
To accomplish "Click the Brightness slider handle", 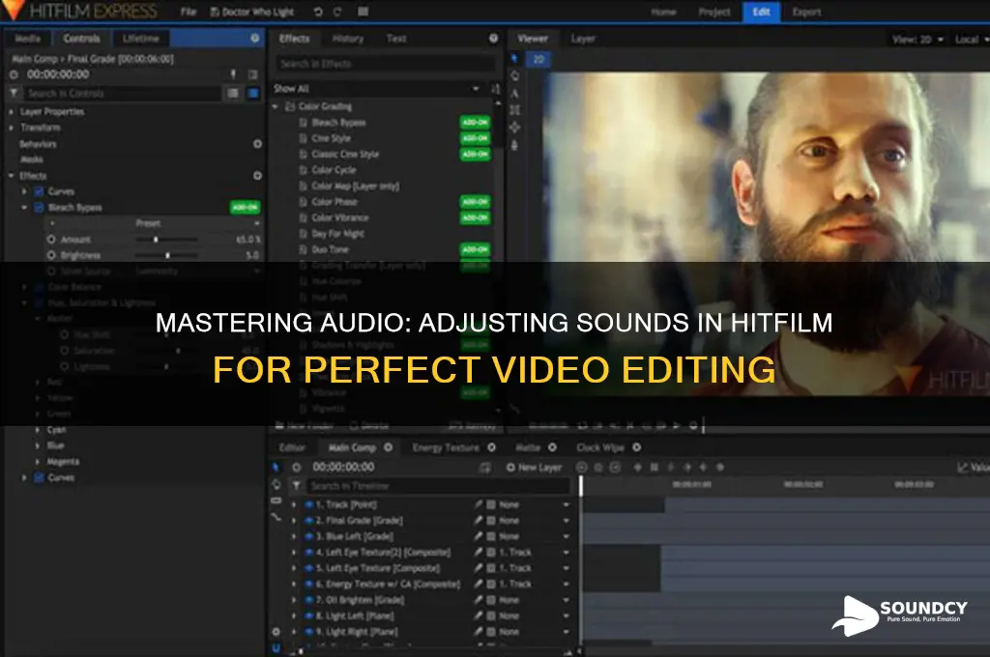I will [167, 255].
